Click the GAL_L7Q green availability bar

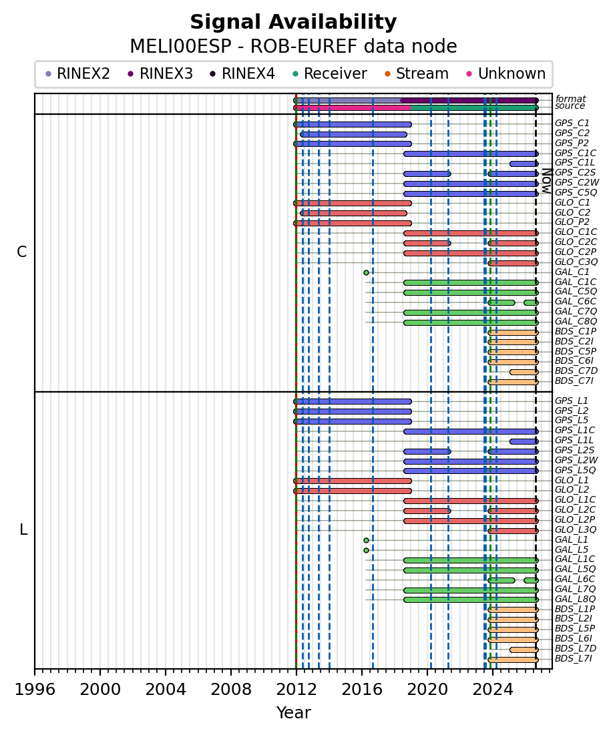(x=471, y=591)
